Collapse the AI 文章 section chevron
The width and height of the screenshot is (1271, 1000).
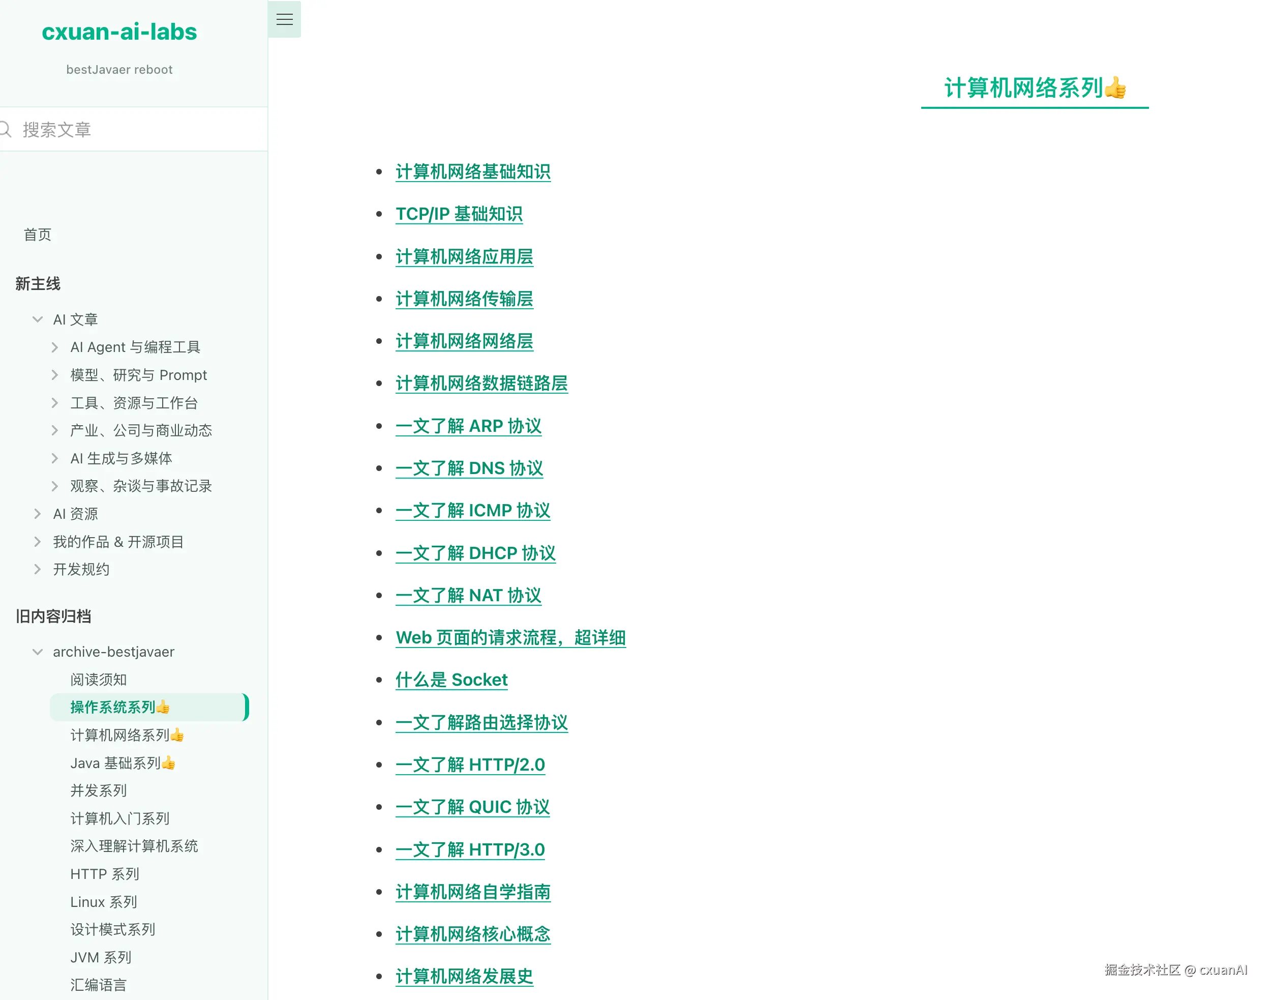[x=38, y=319]
